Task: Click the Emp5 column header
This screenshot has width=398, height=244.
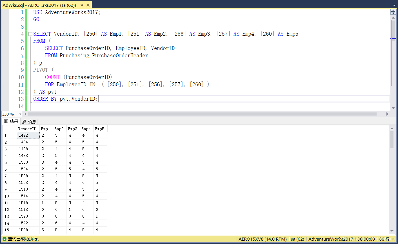Action: [101, 129]
